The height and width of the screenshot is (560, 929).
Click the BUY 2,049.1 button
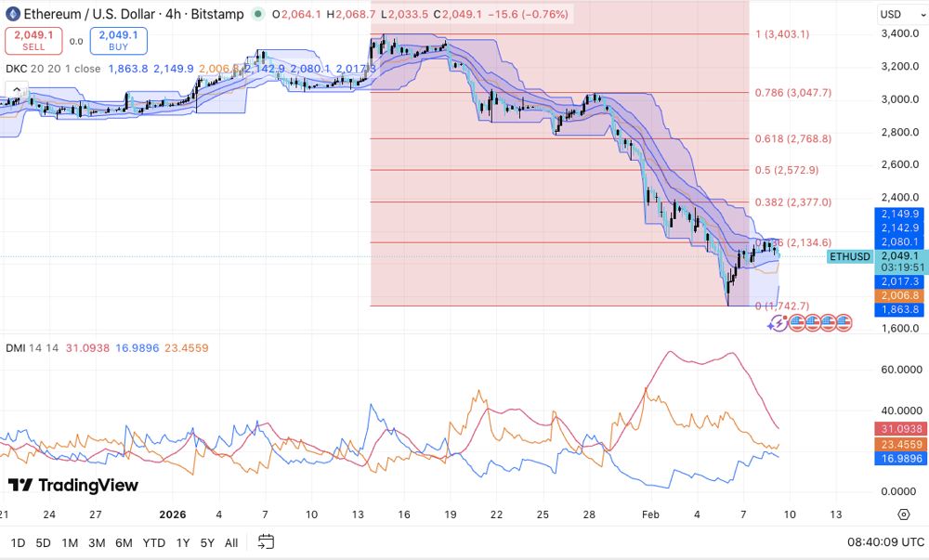click(x=119, y=40)
